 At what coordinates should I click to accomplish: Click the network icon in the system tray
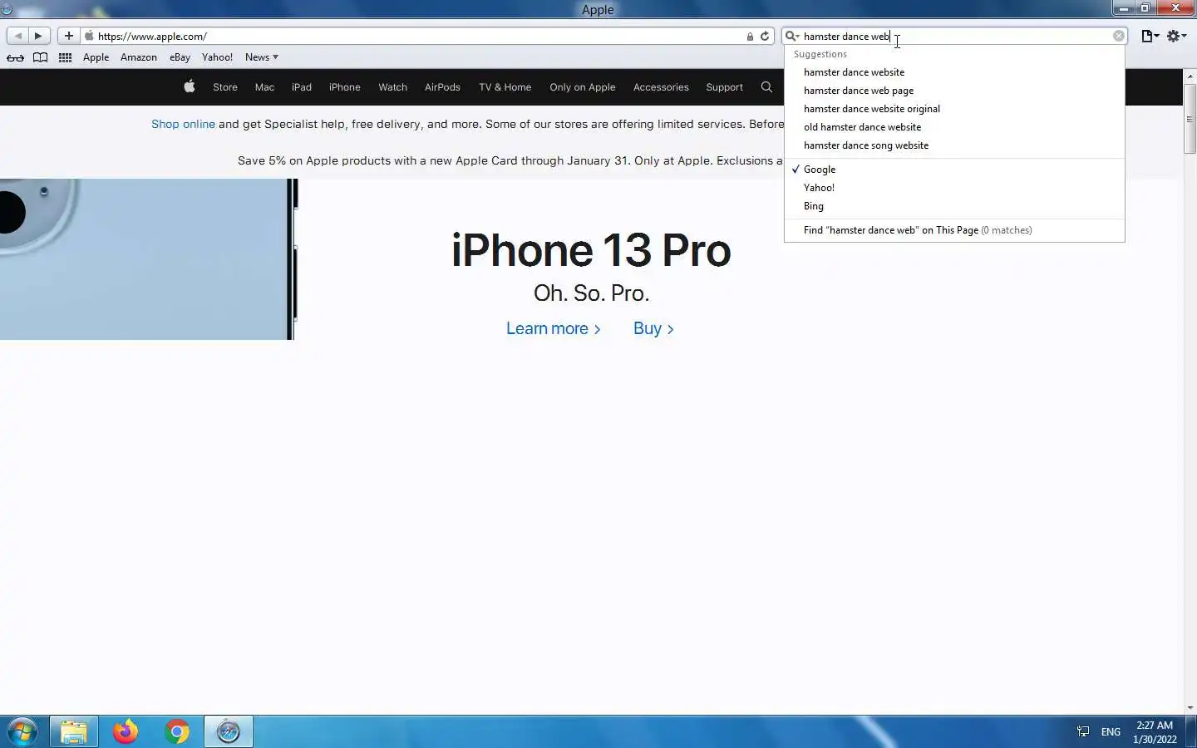click(1082, 731)
